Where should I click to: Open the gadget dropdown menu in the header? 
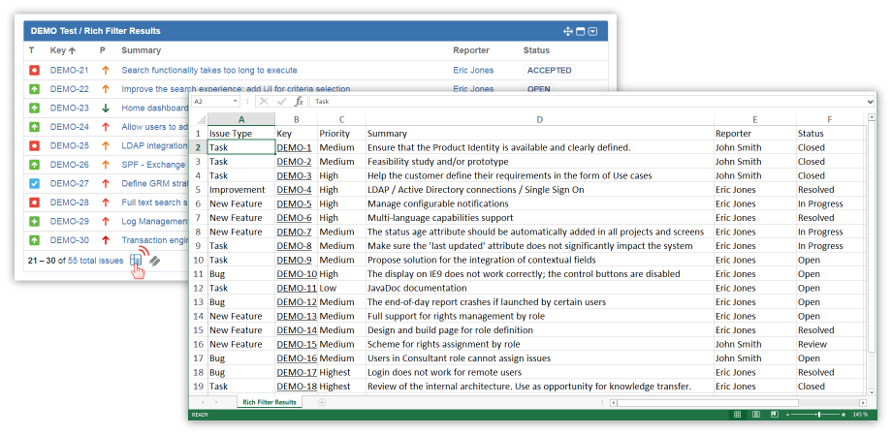592,31
